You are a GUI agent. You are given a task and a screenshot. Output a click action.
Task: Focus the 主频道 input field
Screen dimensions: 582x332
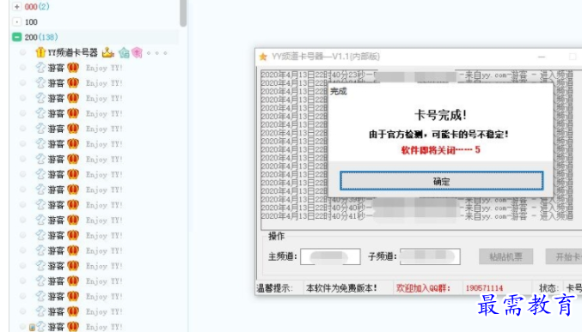point(330,257)
